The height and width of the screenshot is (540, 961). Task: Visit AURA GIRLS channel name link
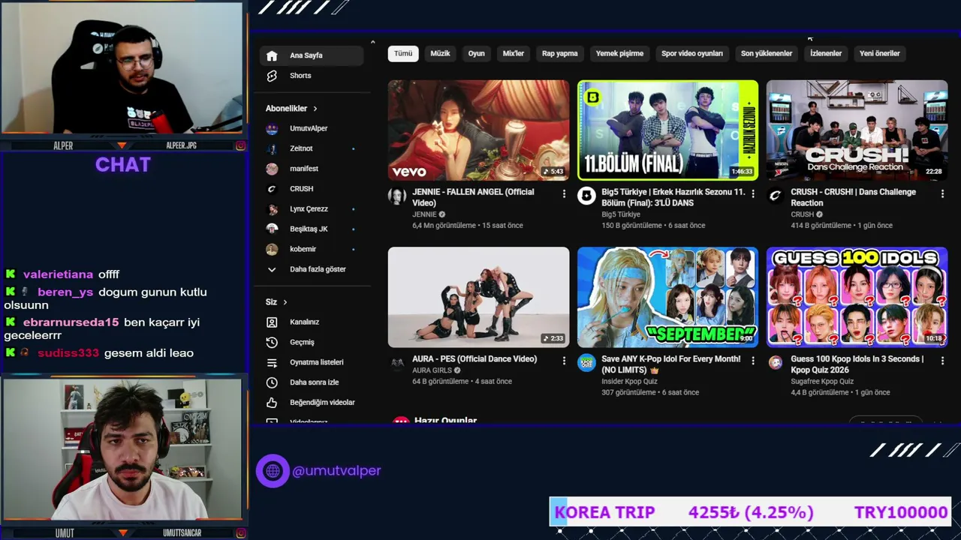pyautogui.click(x=432, y=370)
